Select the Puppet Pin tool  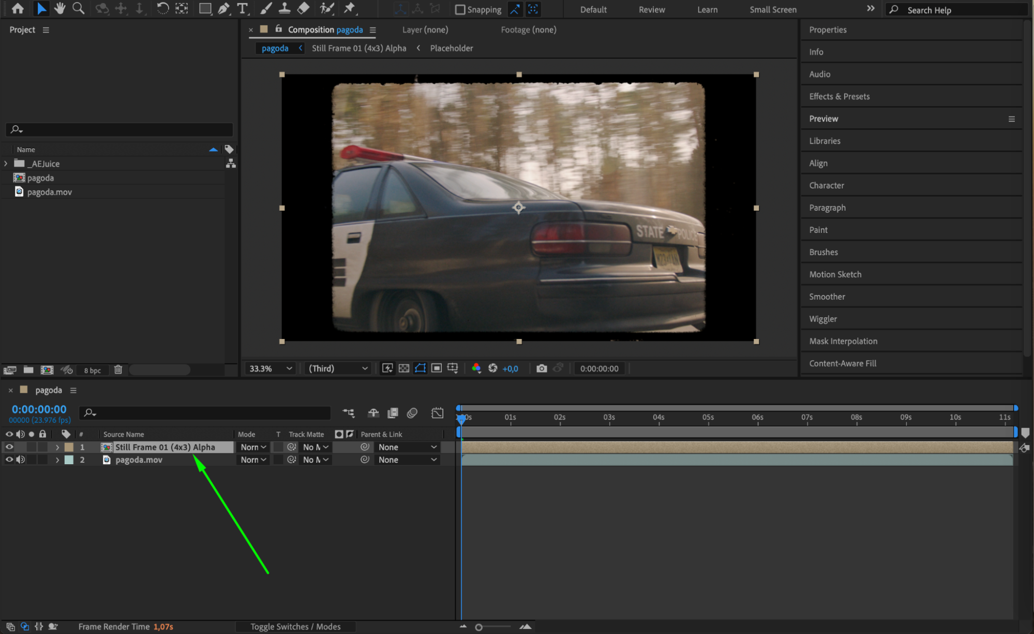pos(350,8)
